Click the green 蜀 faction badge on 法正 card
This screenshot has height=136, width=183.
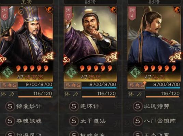point(135,72)
